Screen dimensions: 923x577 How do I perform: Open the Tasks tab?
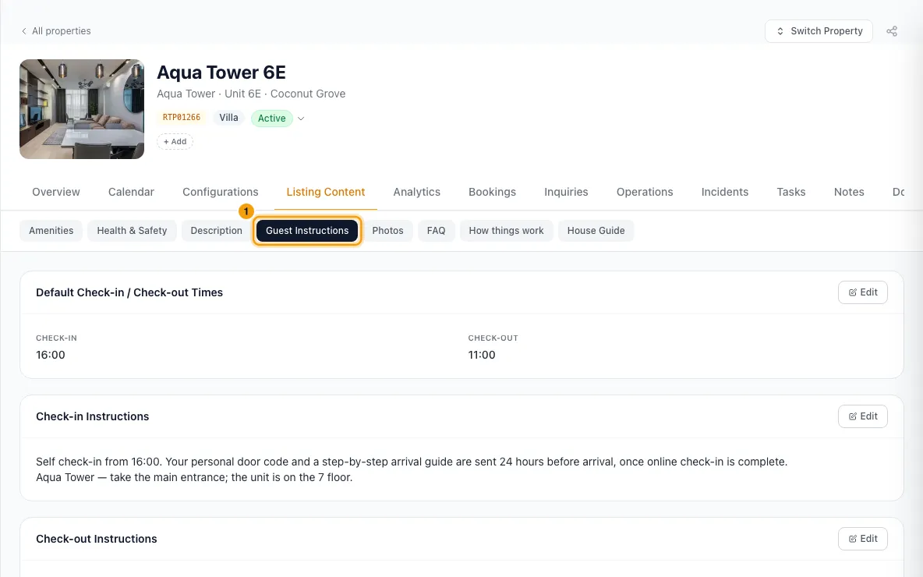point(790,192)
